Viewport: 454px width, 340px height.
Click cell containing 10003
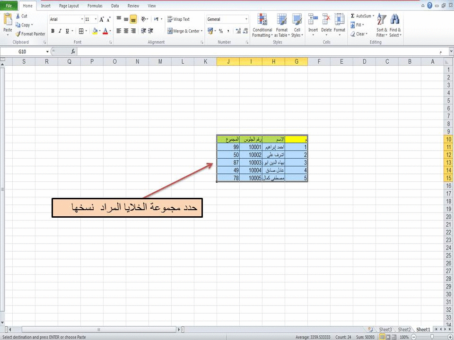point(251,162)
